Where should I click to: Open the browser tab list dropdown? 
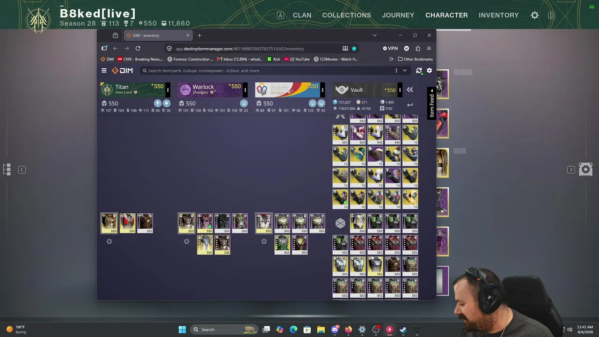pyautogui.click(x=374, y=36)
